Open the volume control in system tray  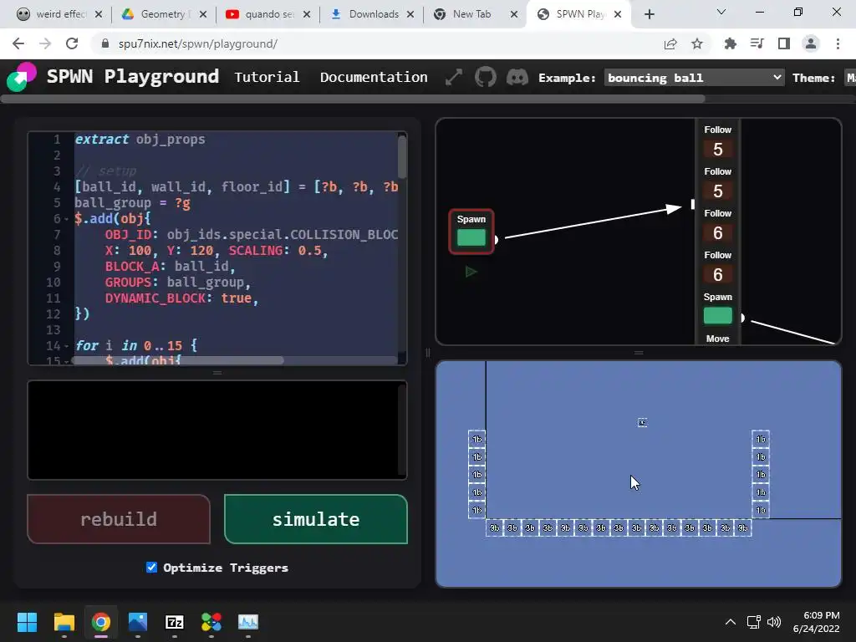(x=773, y=622)
